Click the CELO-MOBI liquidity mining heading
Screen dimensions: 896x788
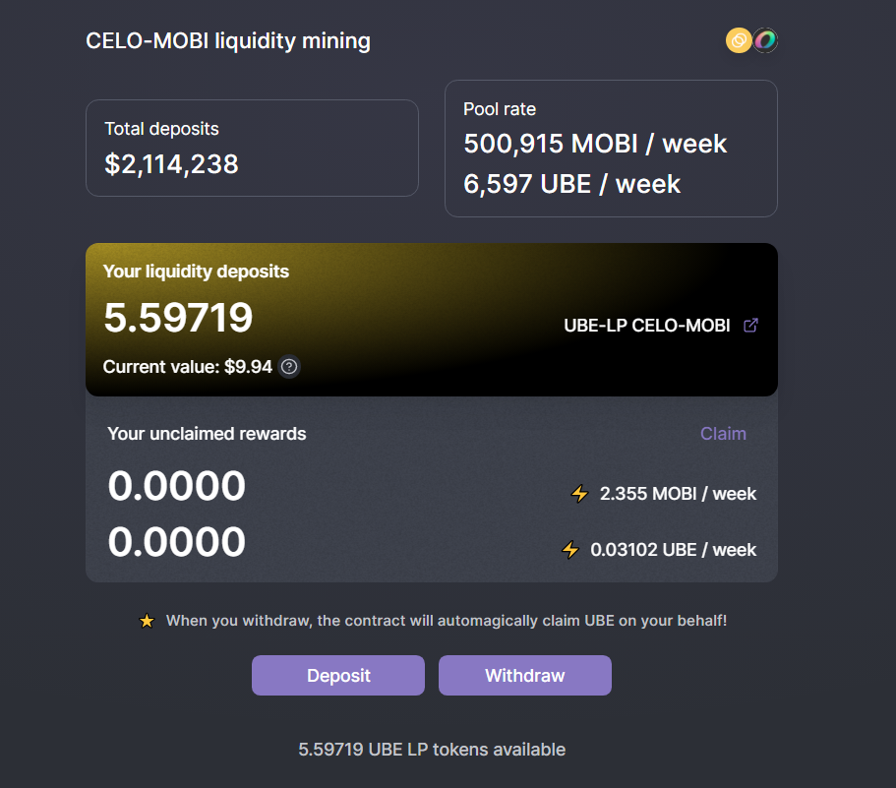pos(228,41)
